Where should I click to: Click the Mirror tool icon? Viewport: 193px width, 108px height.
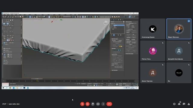click(73, 17)
